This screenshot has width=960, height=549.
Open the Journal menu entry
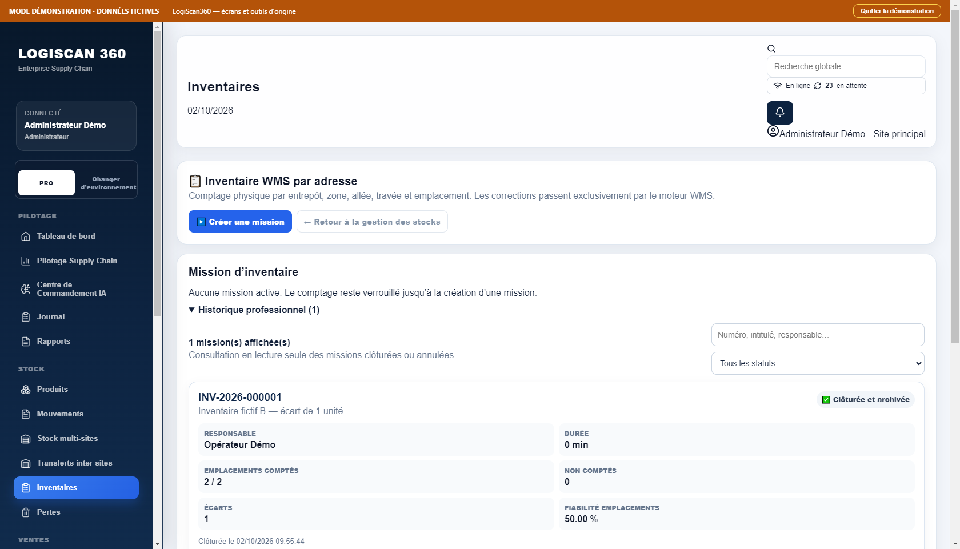click(x=77, y=317)
